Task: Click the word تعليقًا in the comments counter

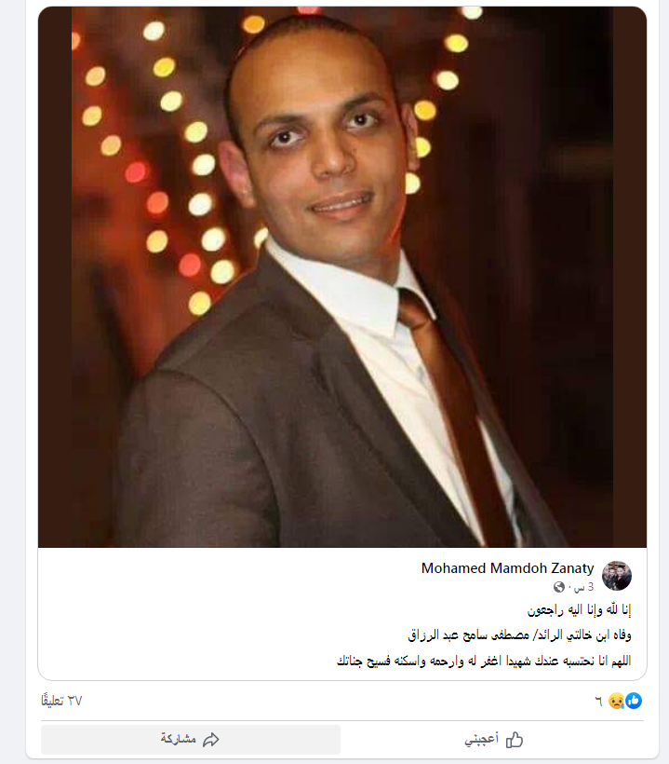Action: point(52,701)
